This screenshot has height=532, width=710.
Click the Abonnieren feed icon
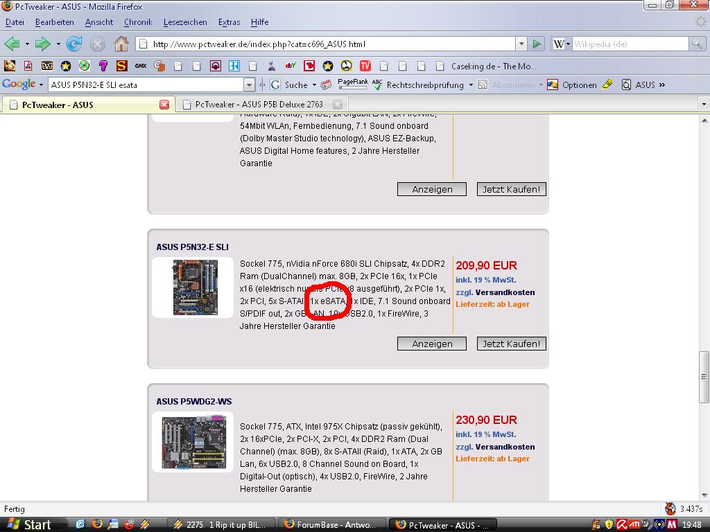click(x=483, y=85)
